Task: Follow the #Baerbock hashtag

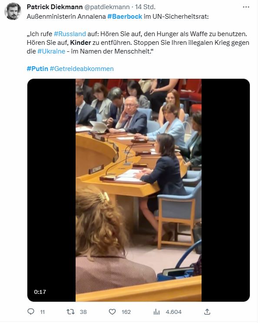Action: click(125, 17)
